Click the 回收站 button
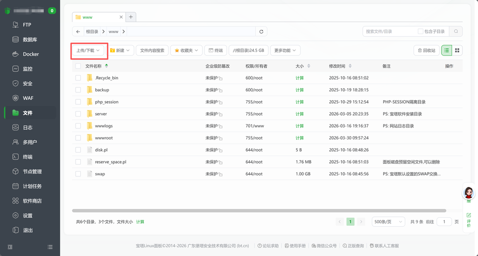 click(x=426, y=50)
